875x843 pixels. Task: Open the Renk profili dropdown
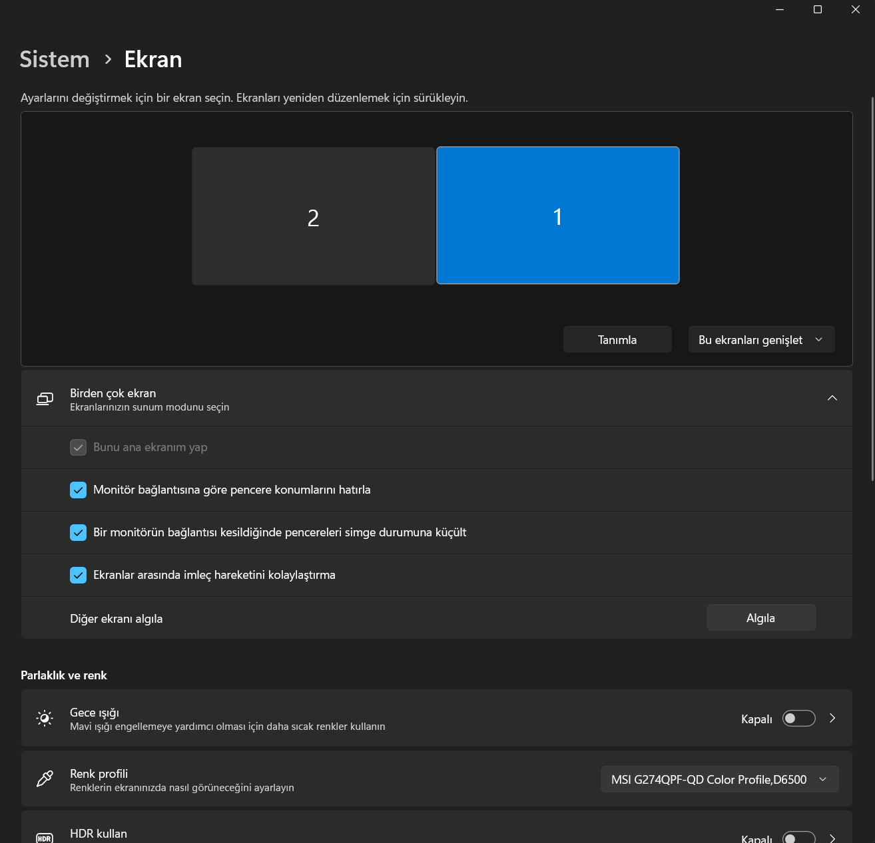pos(719,779)
